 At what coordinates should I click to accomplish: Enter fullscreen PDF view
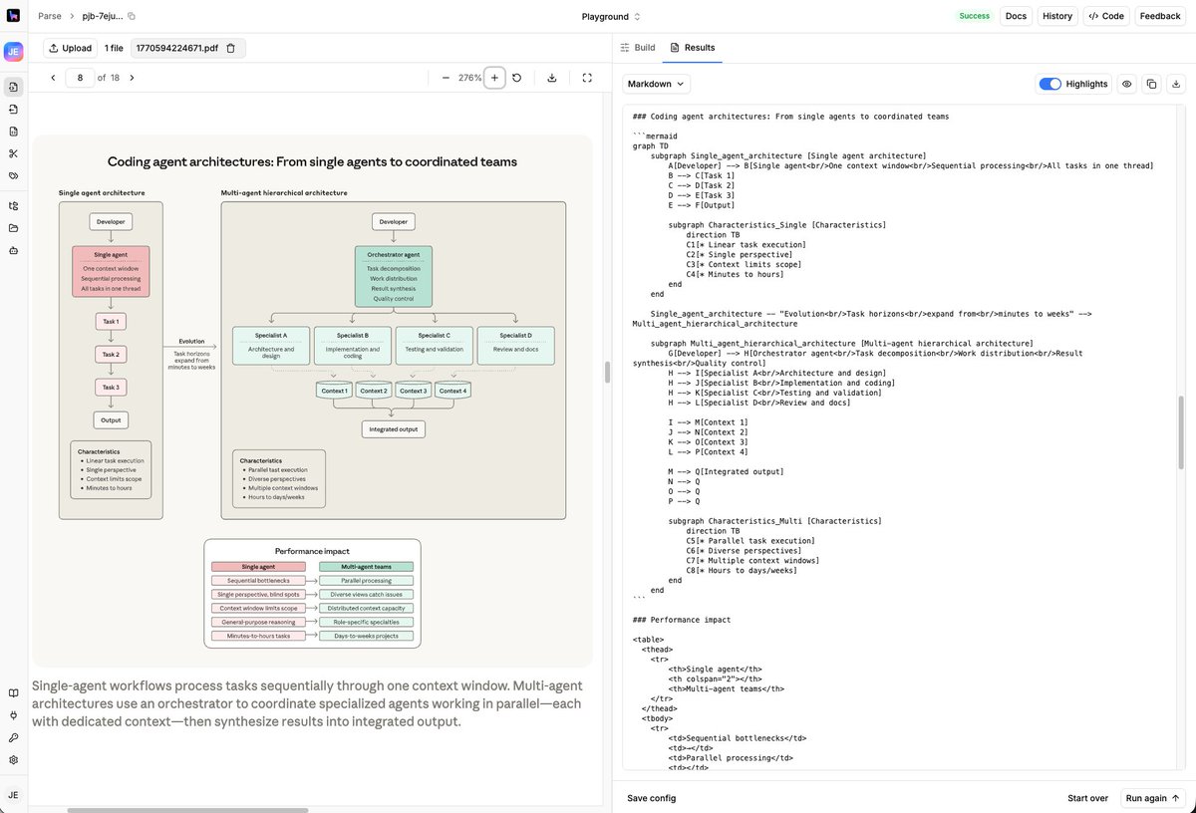pos(587,78)
